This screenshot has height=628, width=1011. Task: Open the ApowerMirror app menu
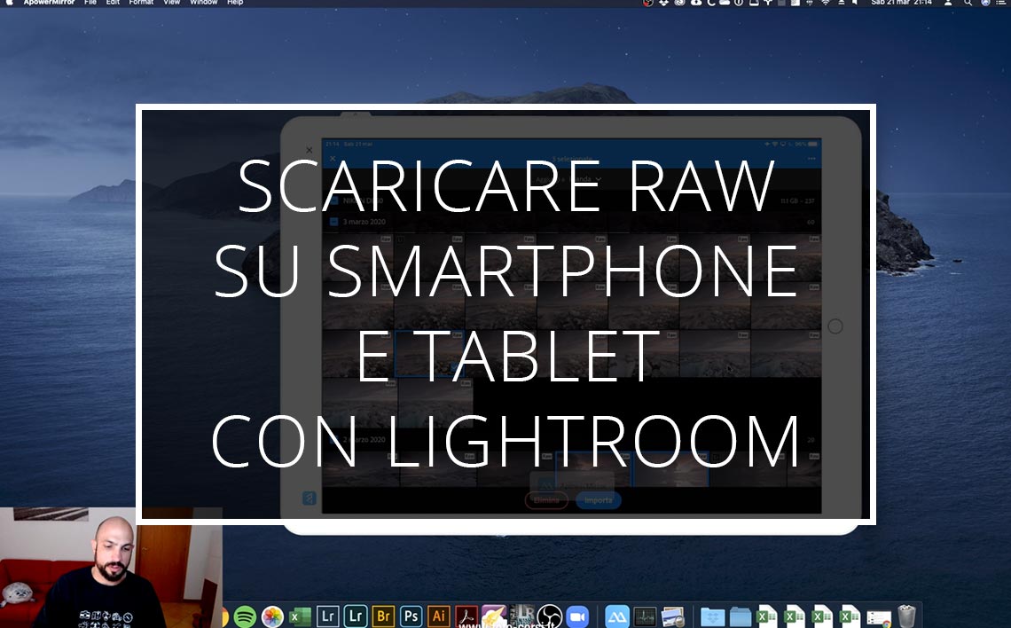click(x=49, y=3)
